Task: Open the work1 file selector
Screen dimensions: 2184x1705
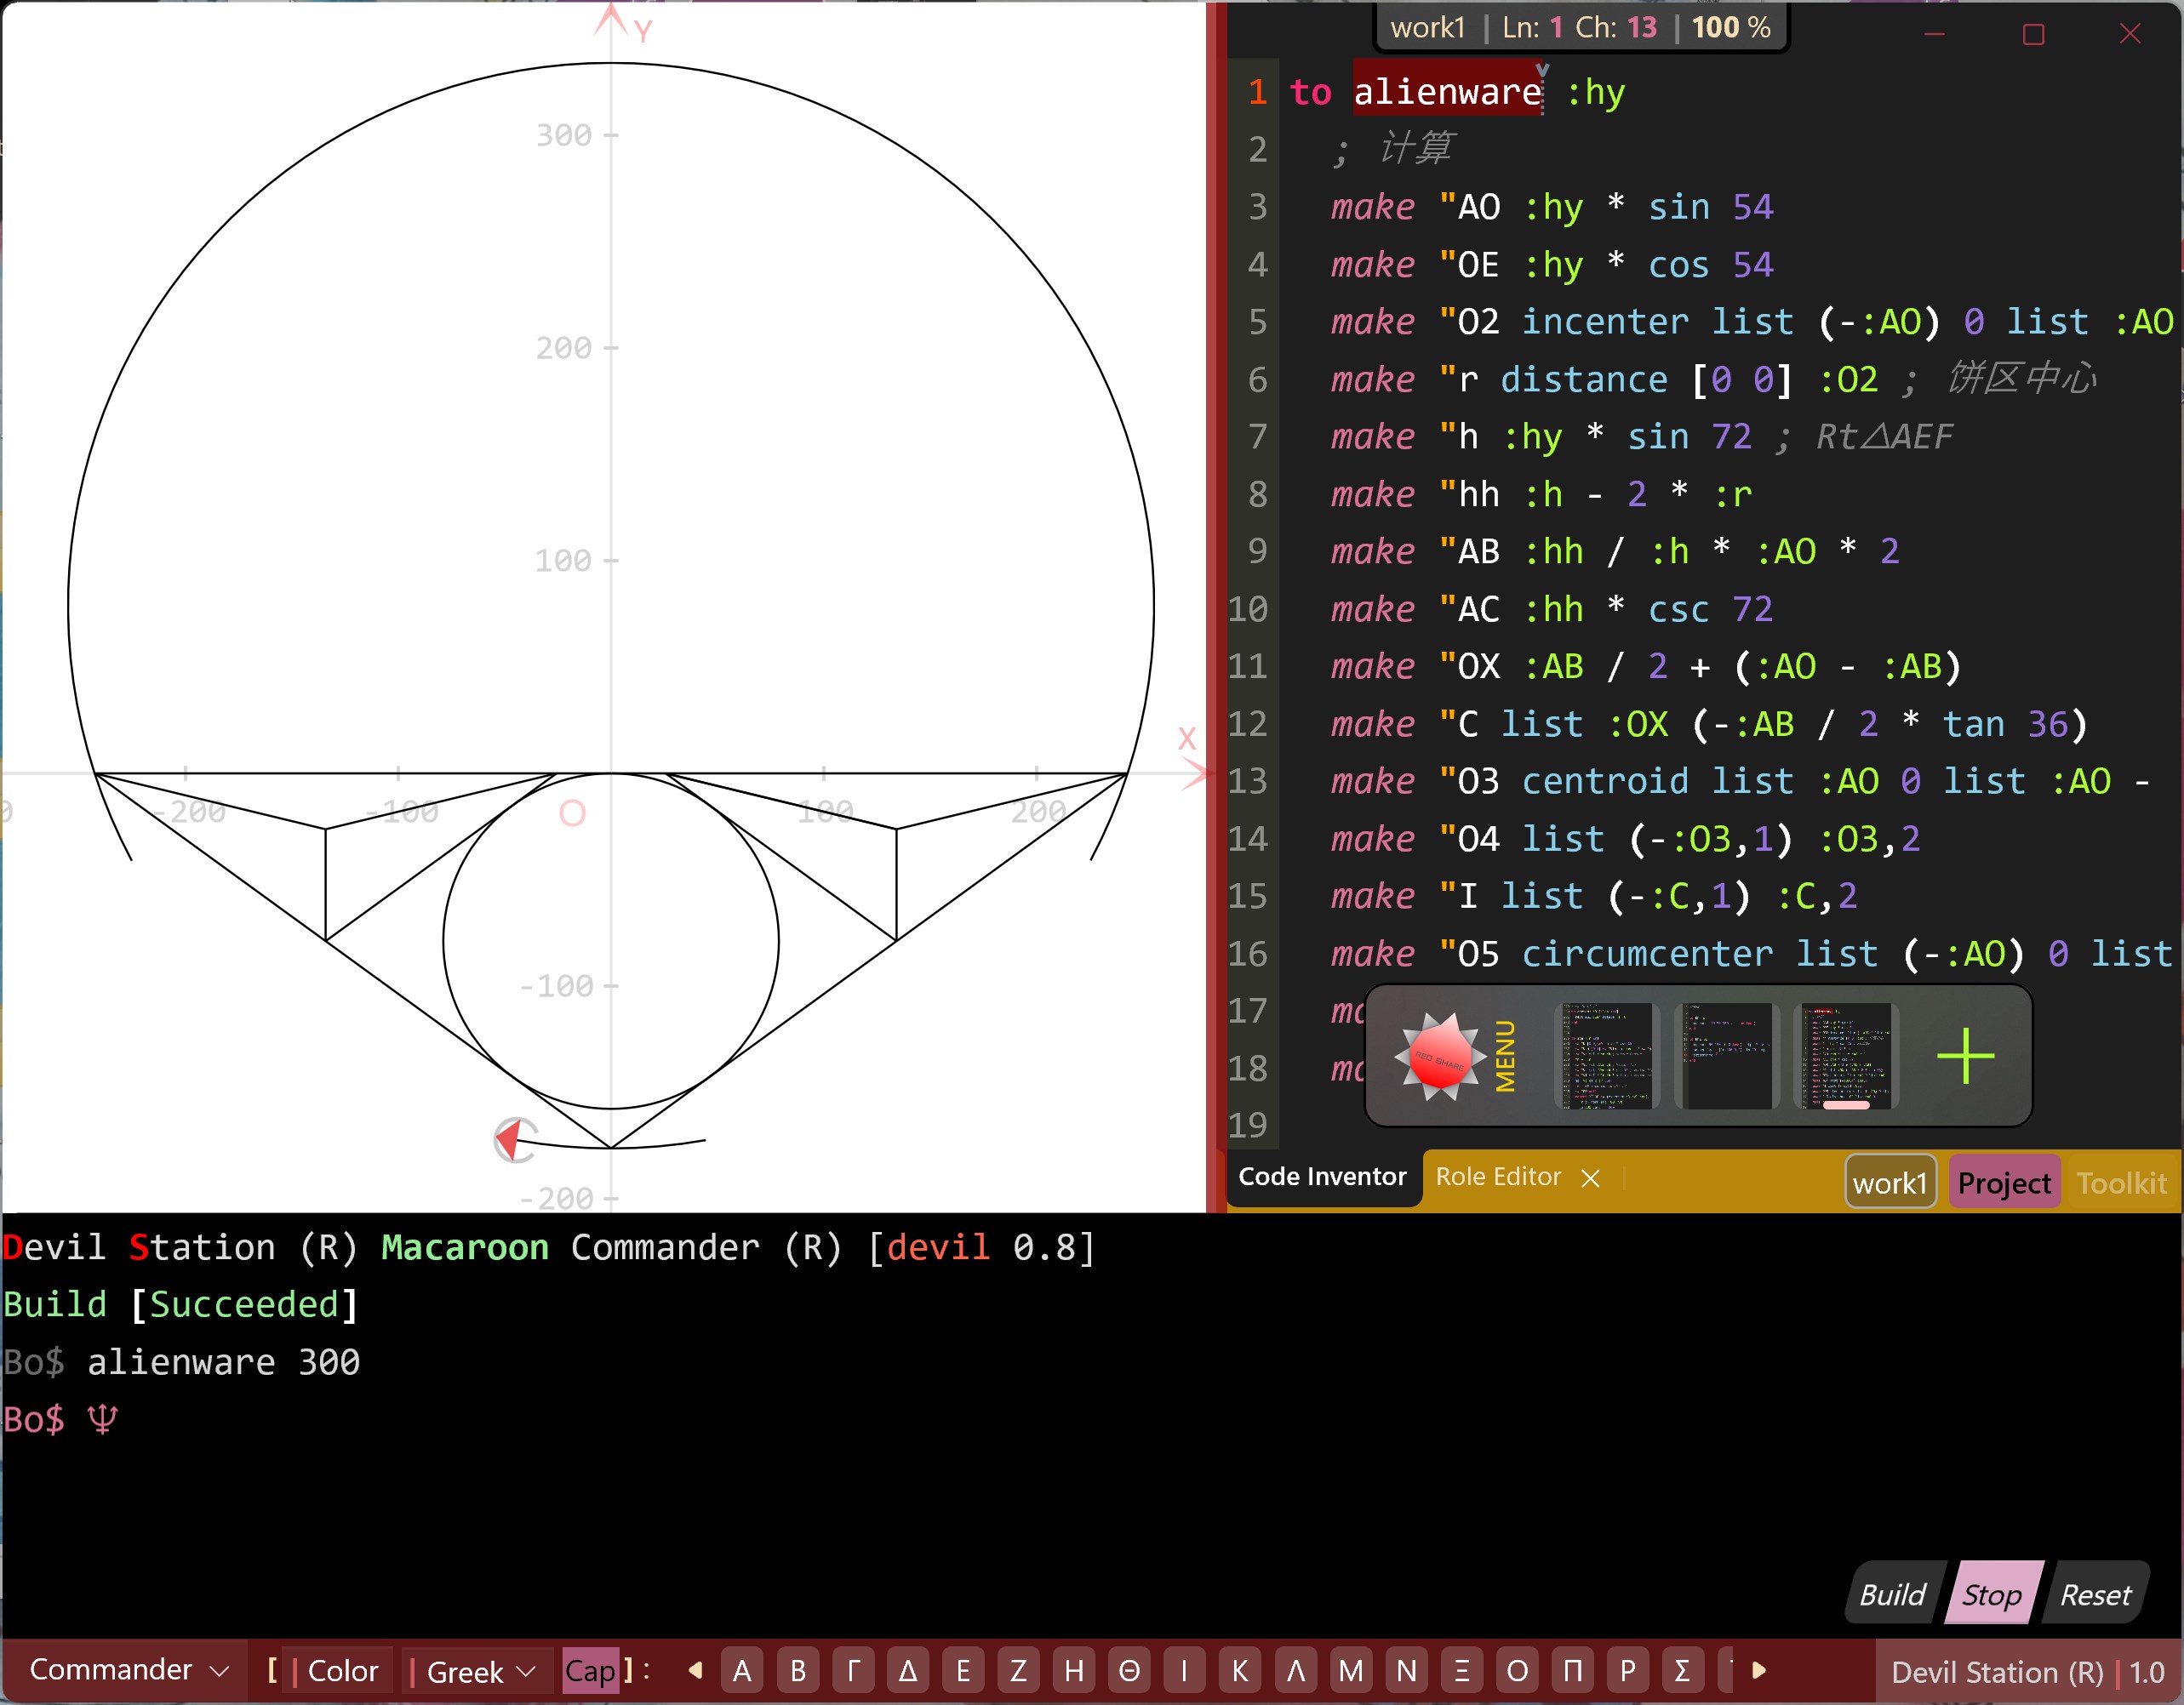Action: tap(1889, 1183)
